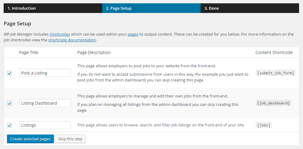Viewport: 303px width, 149px height.
Task: Open the shortcode documentation link
Action: click(72, 40)
